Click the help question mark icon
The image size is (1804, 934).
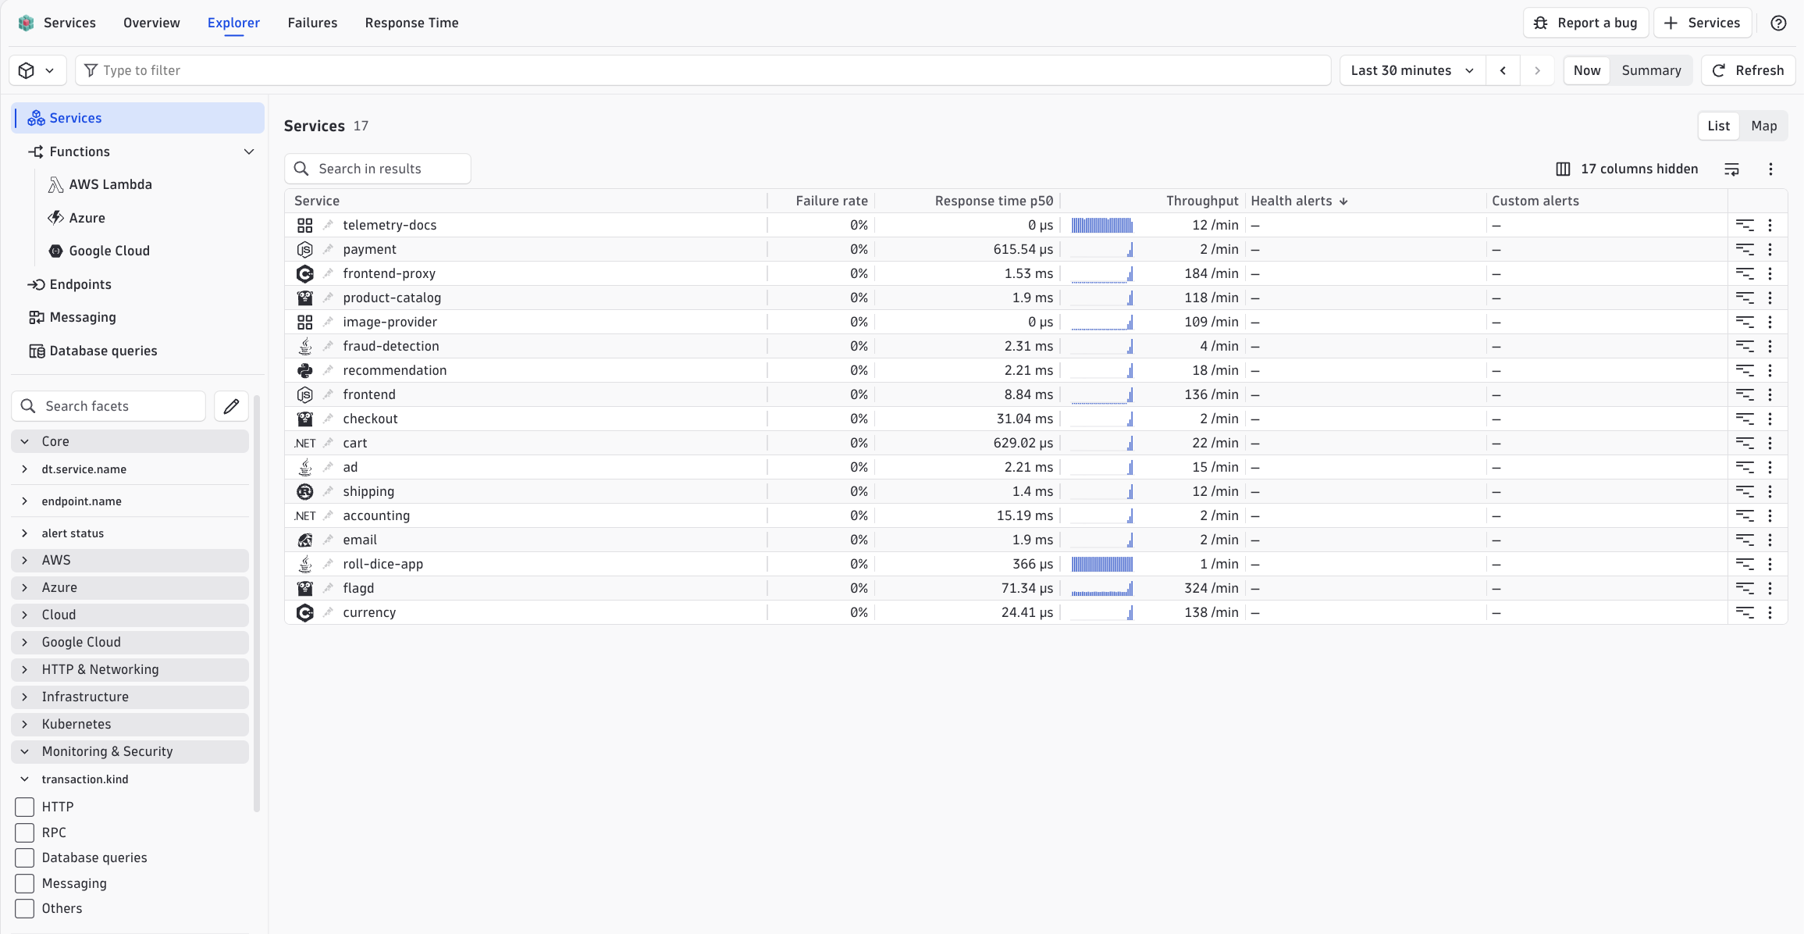point(1778,23)
